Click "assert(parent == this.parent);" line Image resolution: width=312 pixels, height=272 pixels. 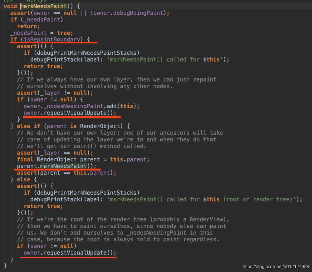point(66,173)
